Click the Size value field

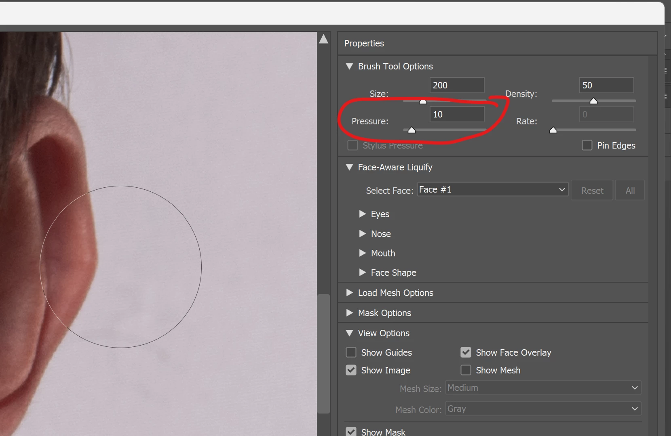coord(457,85)
